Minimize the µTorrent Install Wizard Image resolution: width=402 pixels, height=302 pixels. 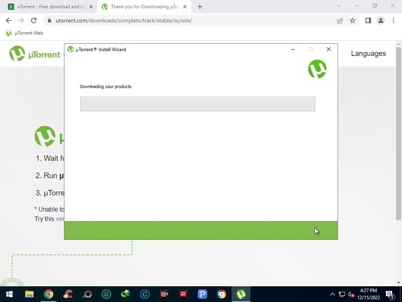coord(293,49)
